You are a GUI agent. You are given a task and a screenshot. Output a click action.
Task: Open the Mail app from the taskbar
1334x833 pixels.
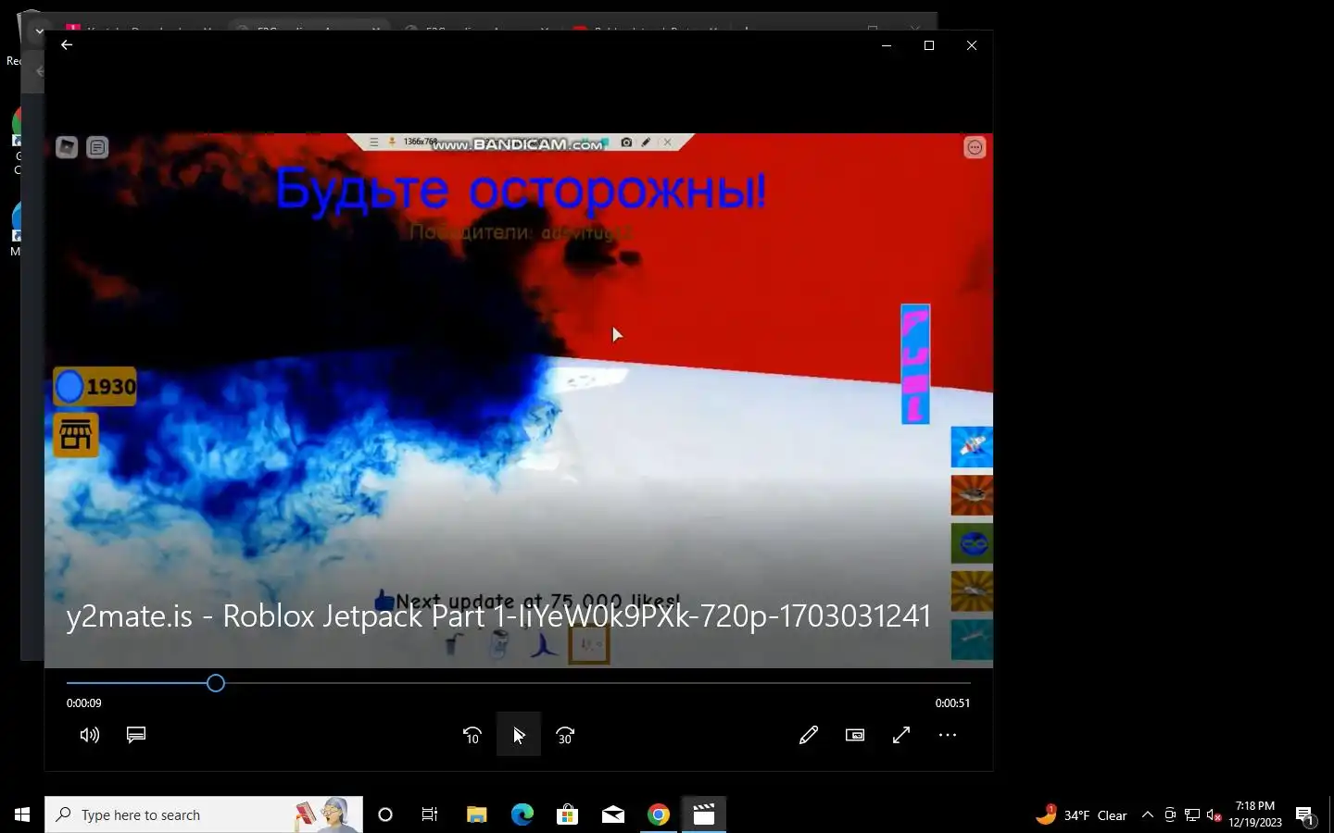[x=613, y=814]
